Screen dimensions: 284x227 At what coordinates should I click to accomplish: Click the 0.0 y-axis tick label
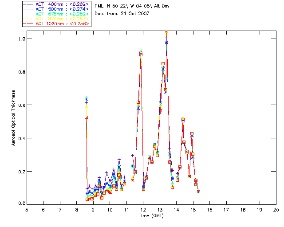(x=21, y=204)
